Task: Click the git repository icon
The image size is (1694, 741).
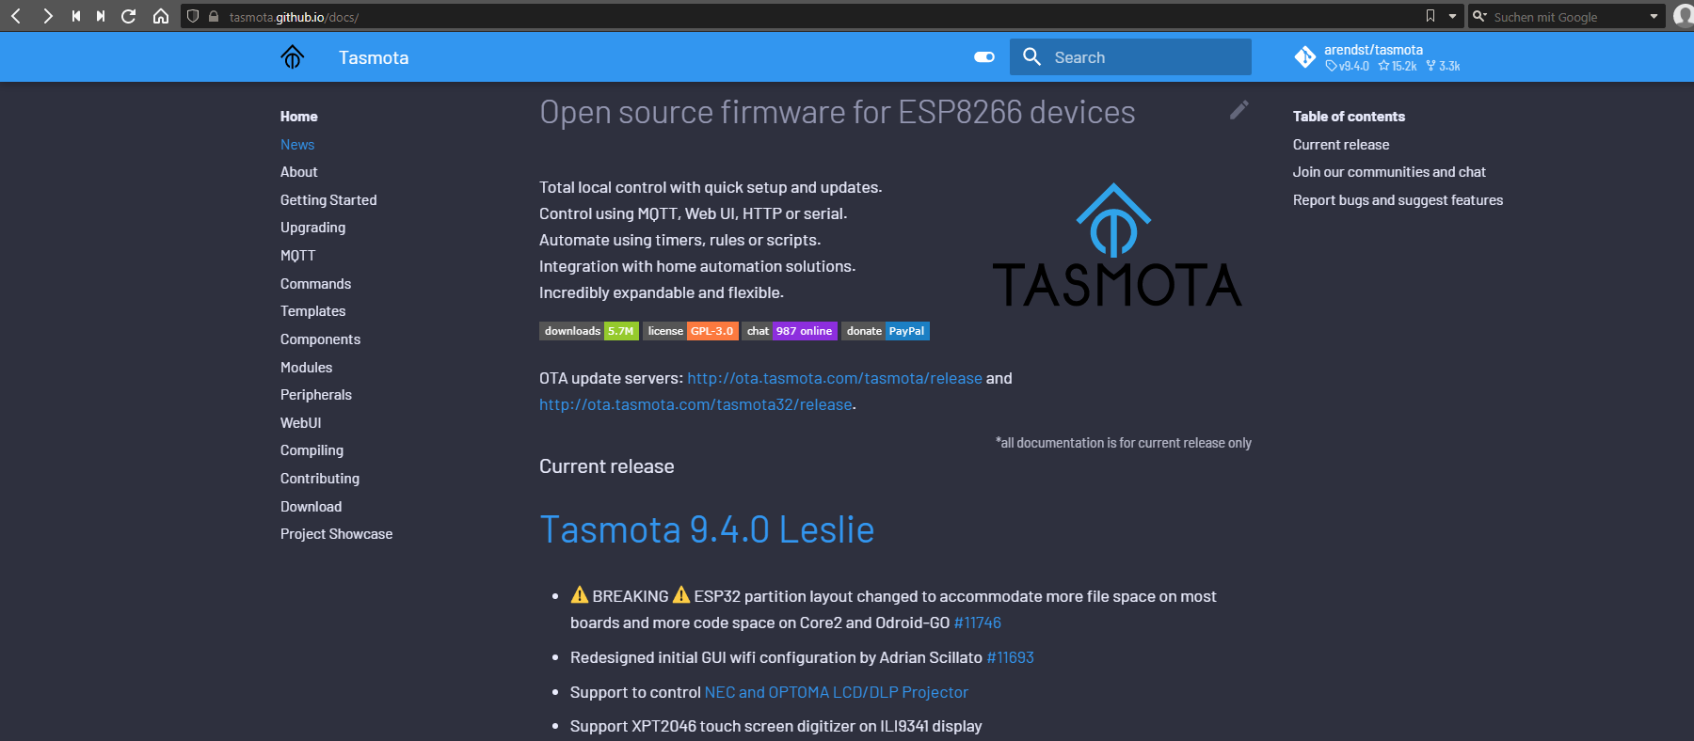Action: 1305,57
